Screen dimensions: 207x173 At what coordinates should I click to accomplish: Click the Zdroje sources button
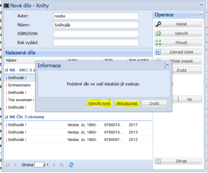pyautogui.click(x=178, y=161)
